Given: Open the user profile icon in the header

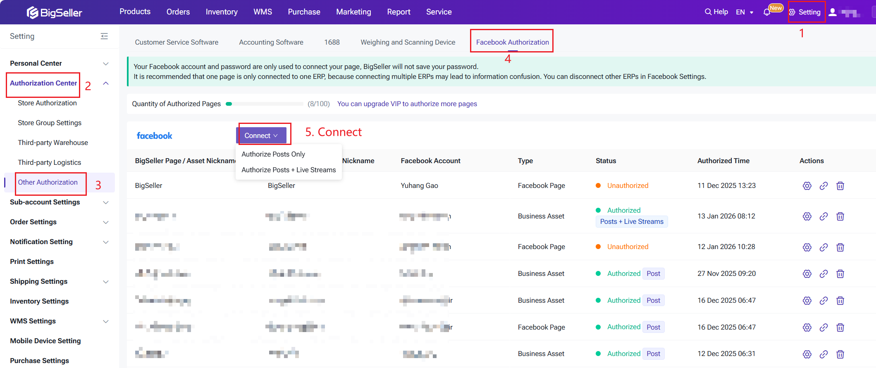Looking at the screenshot, I should point(833,12).
